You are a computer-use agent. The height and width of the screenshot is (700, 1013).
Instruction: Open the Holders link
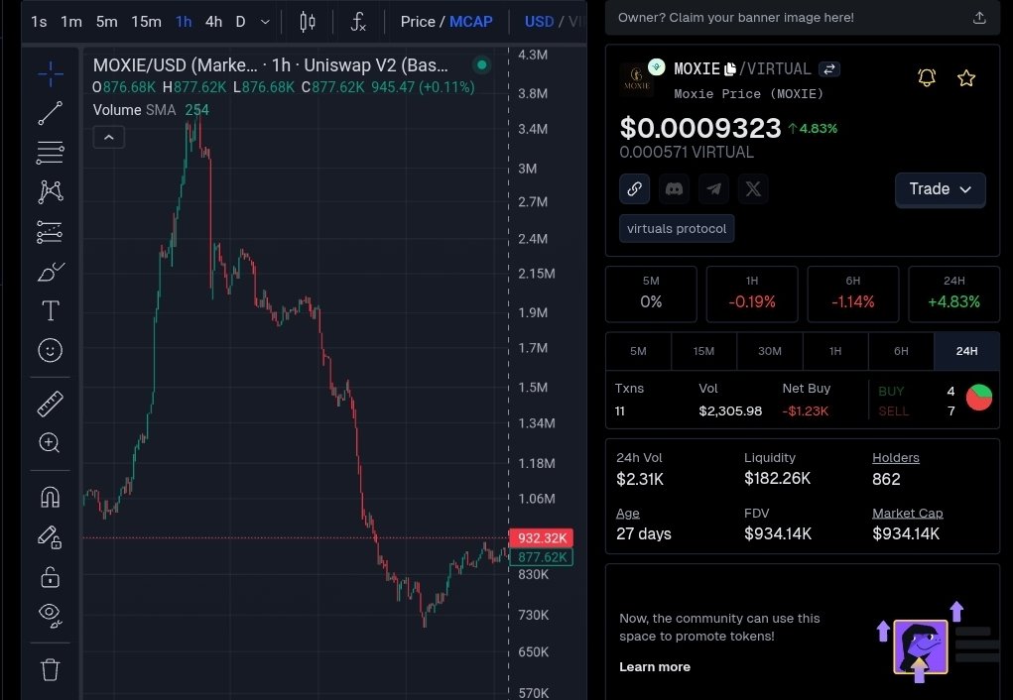895,458
